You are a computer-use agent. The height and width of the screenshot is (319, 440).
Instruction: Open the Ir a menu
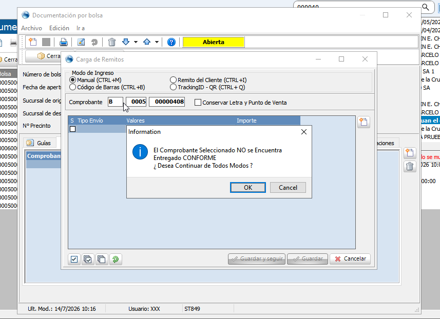(81, 28)
